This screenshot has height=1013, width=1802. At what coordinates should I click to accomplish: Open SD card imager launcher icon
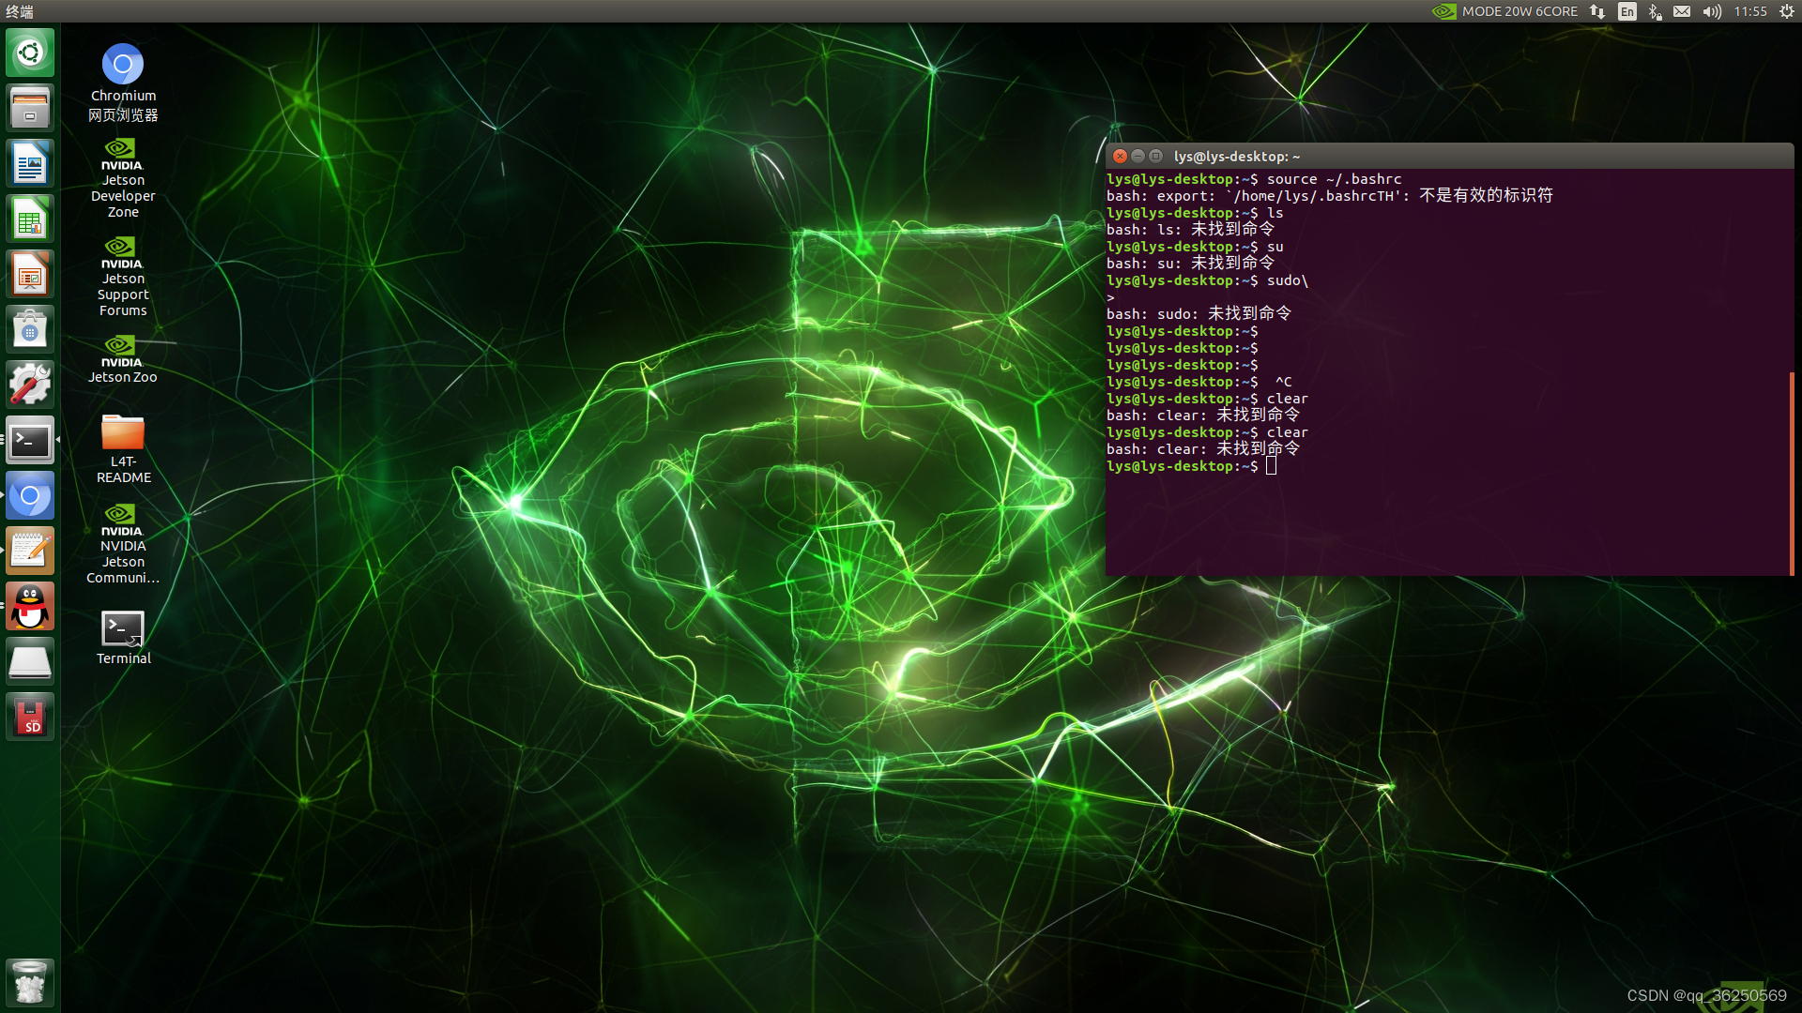tap(30, 718)
